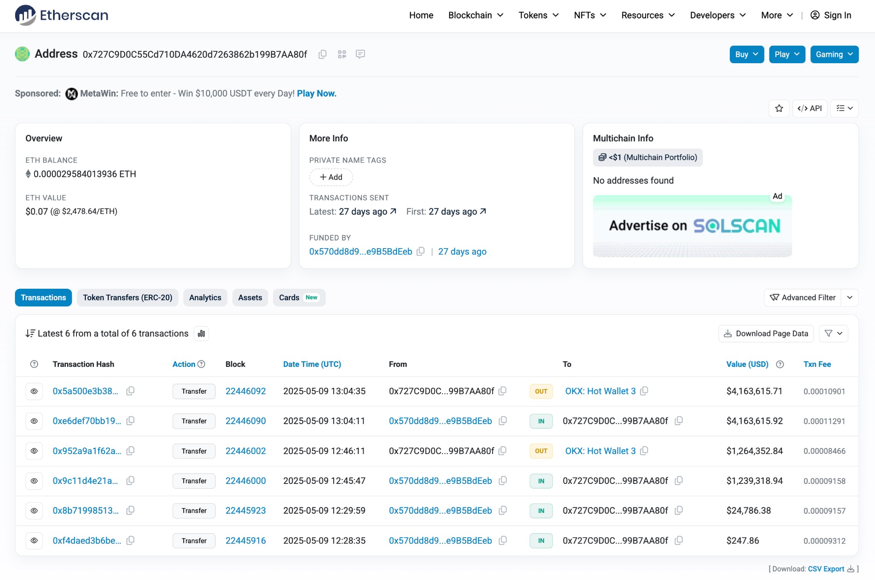The image size is (875, 580).
Task: Preview transaction 0xf4daed3b6be with eye icon
Action: (x=34, y=541)
